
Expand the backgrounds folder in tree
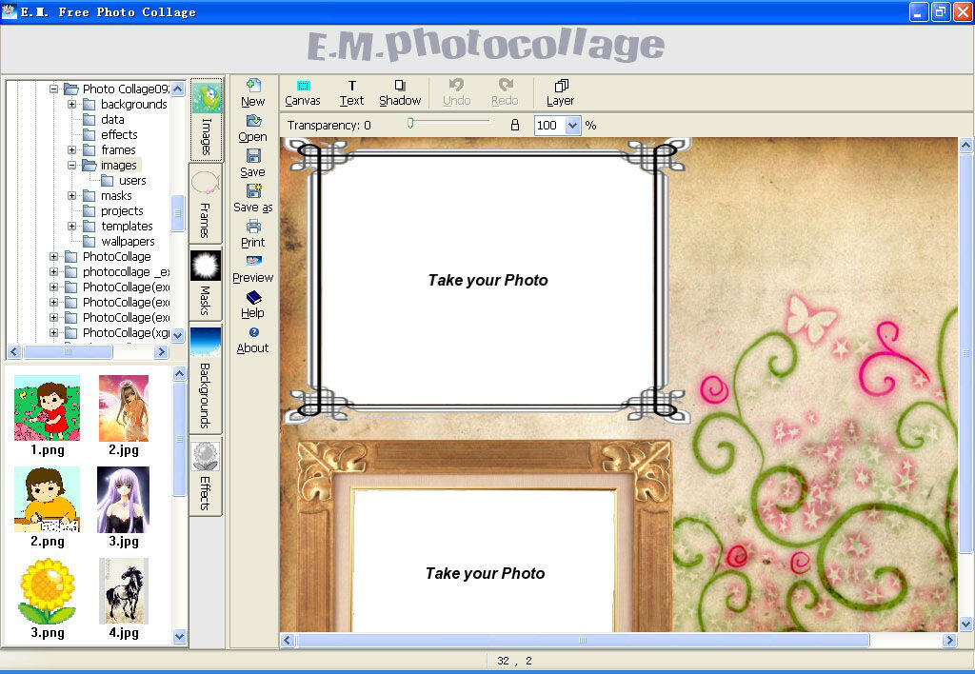pos(72,104)
